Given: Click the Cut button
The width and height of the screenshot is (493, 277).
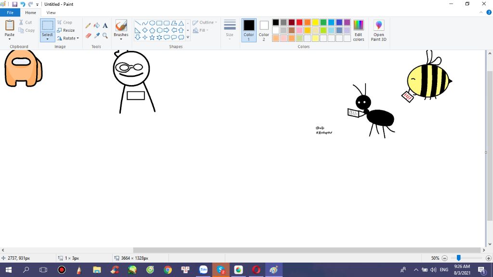Looking at the screenshot, I should (x=25, y=22).
